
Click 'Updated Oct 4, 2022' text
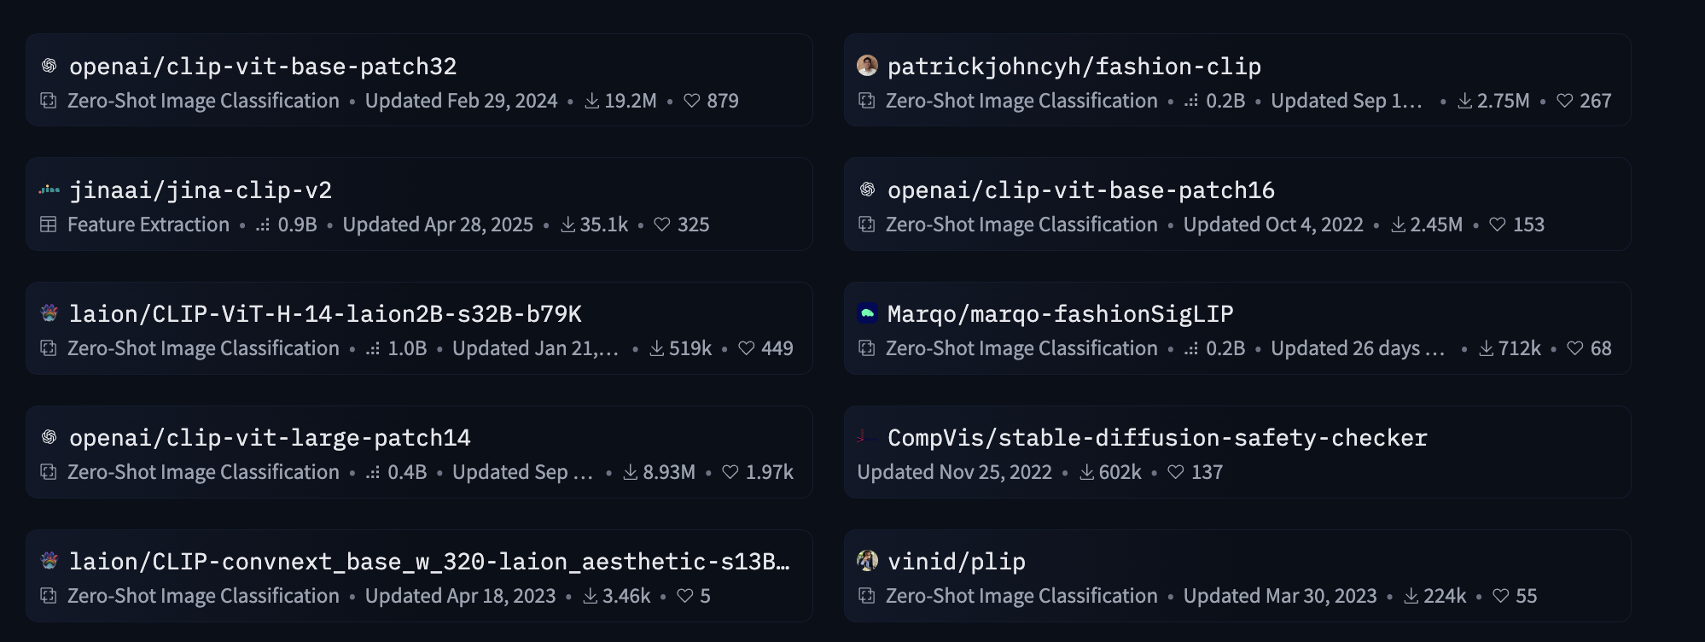coord(1273,225)
